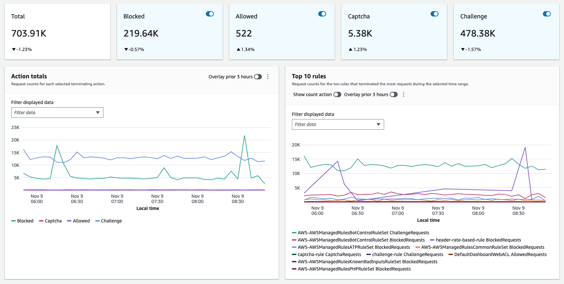
Task: Disable the Blocked card toggle
Action: click(x=210, y=14)
